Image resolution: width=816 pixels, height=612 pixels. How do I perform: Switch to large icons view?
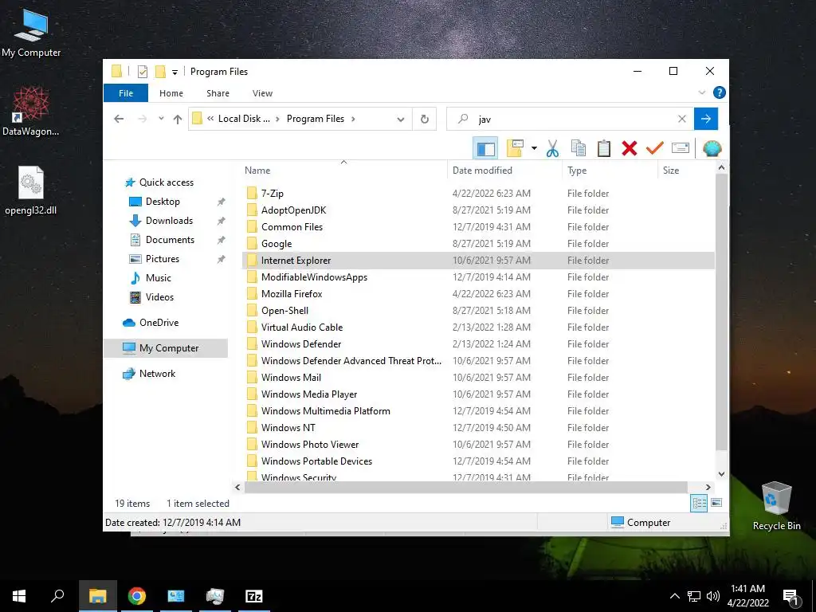point(716,503)
